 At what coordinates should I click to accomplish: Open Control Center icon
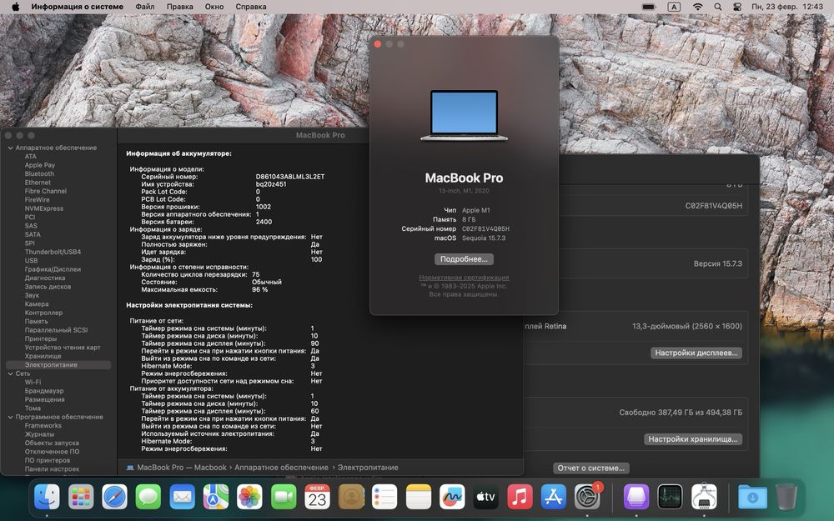737,7
